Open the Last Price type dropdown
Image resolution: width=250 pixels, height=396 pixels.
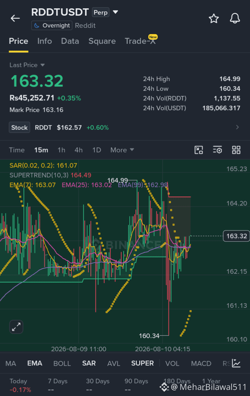[x=27, y=65]
